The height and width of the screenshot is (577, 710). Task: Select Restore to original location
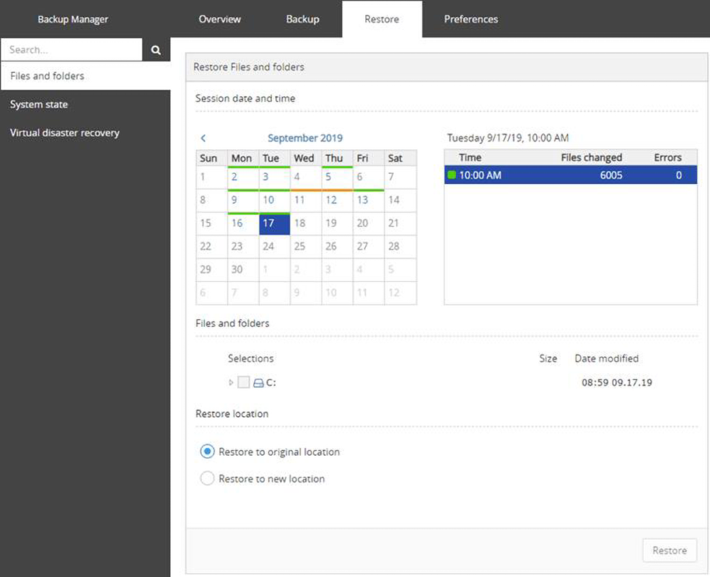tap(207, 452)
